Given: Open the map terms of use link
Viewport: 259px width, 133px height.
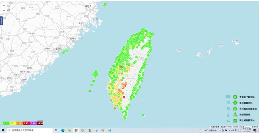Looking at the screenshot, I should click(x=255, y=127).
